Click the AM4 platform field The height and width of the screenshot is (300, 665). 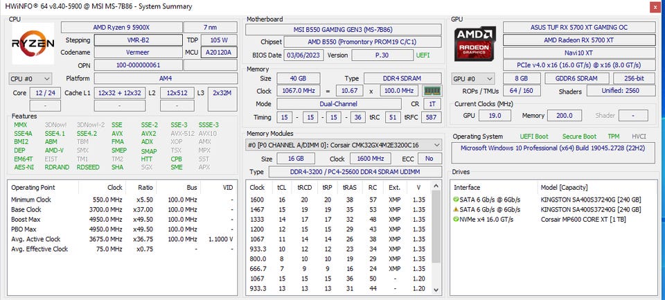coord(166,78)
